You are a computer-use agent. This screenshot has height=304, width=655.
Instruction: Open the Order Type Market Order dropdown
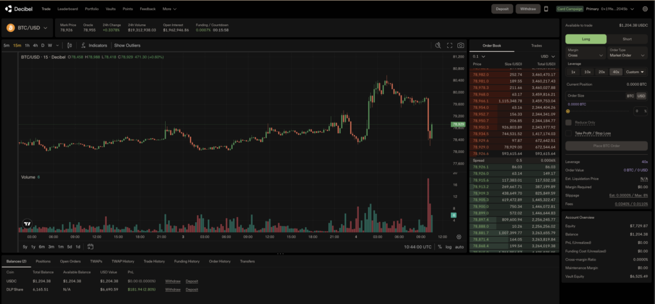point(627,52)
